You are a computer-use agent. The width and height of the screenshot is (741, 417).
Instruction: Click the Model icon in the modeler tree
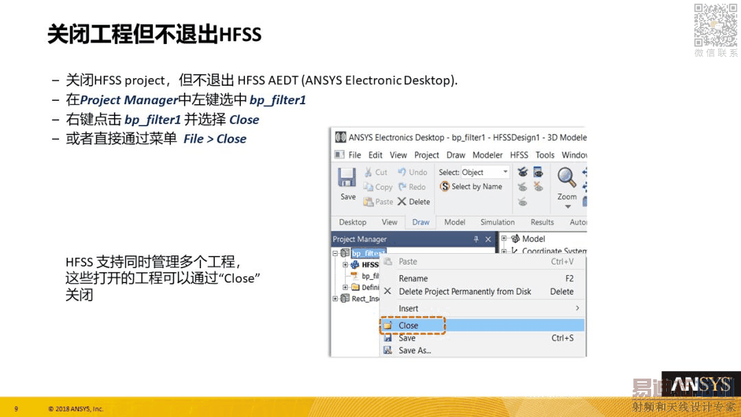(515, 239)
